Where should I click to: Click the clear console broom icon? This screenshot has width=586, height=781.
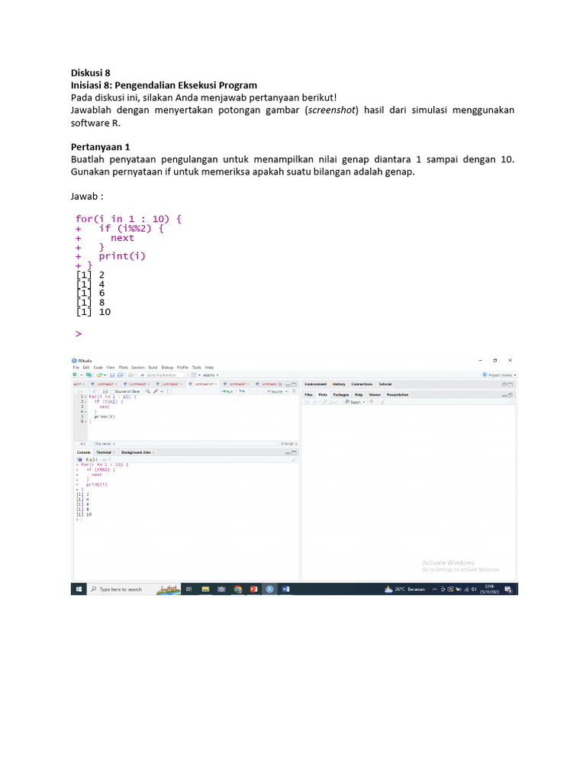coord(294,459)
